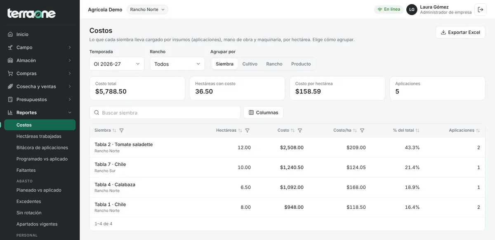Open the Rancho filter dropdown
The width and height of the screenshot is (495, 240).
pos(177,64)
